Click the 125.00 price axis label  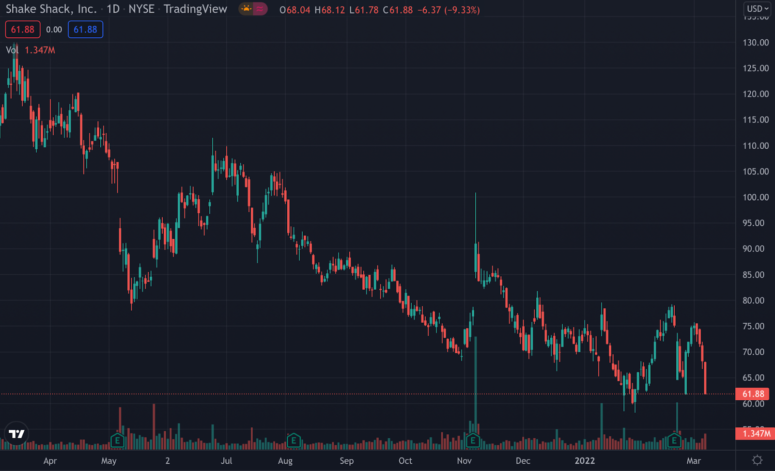click(756, 68)
